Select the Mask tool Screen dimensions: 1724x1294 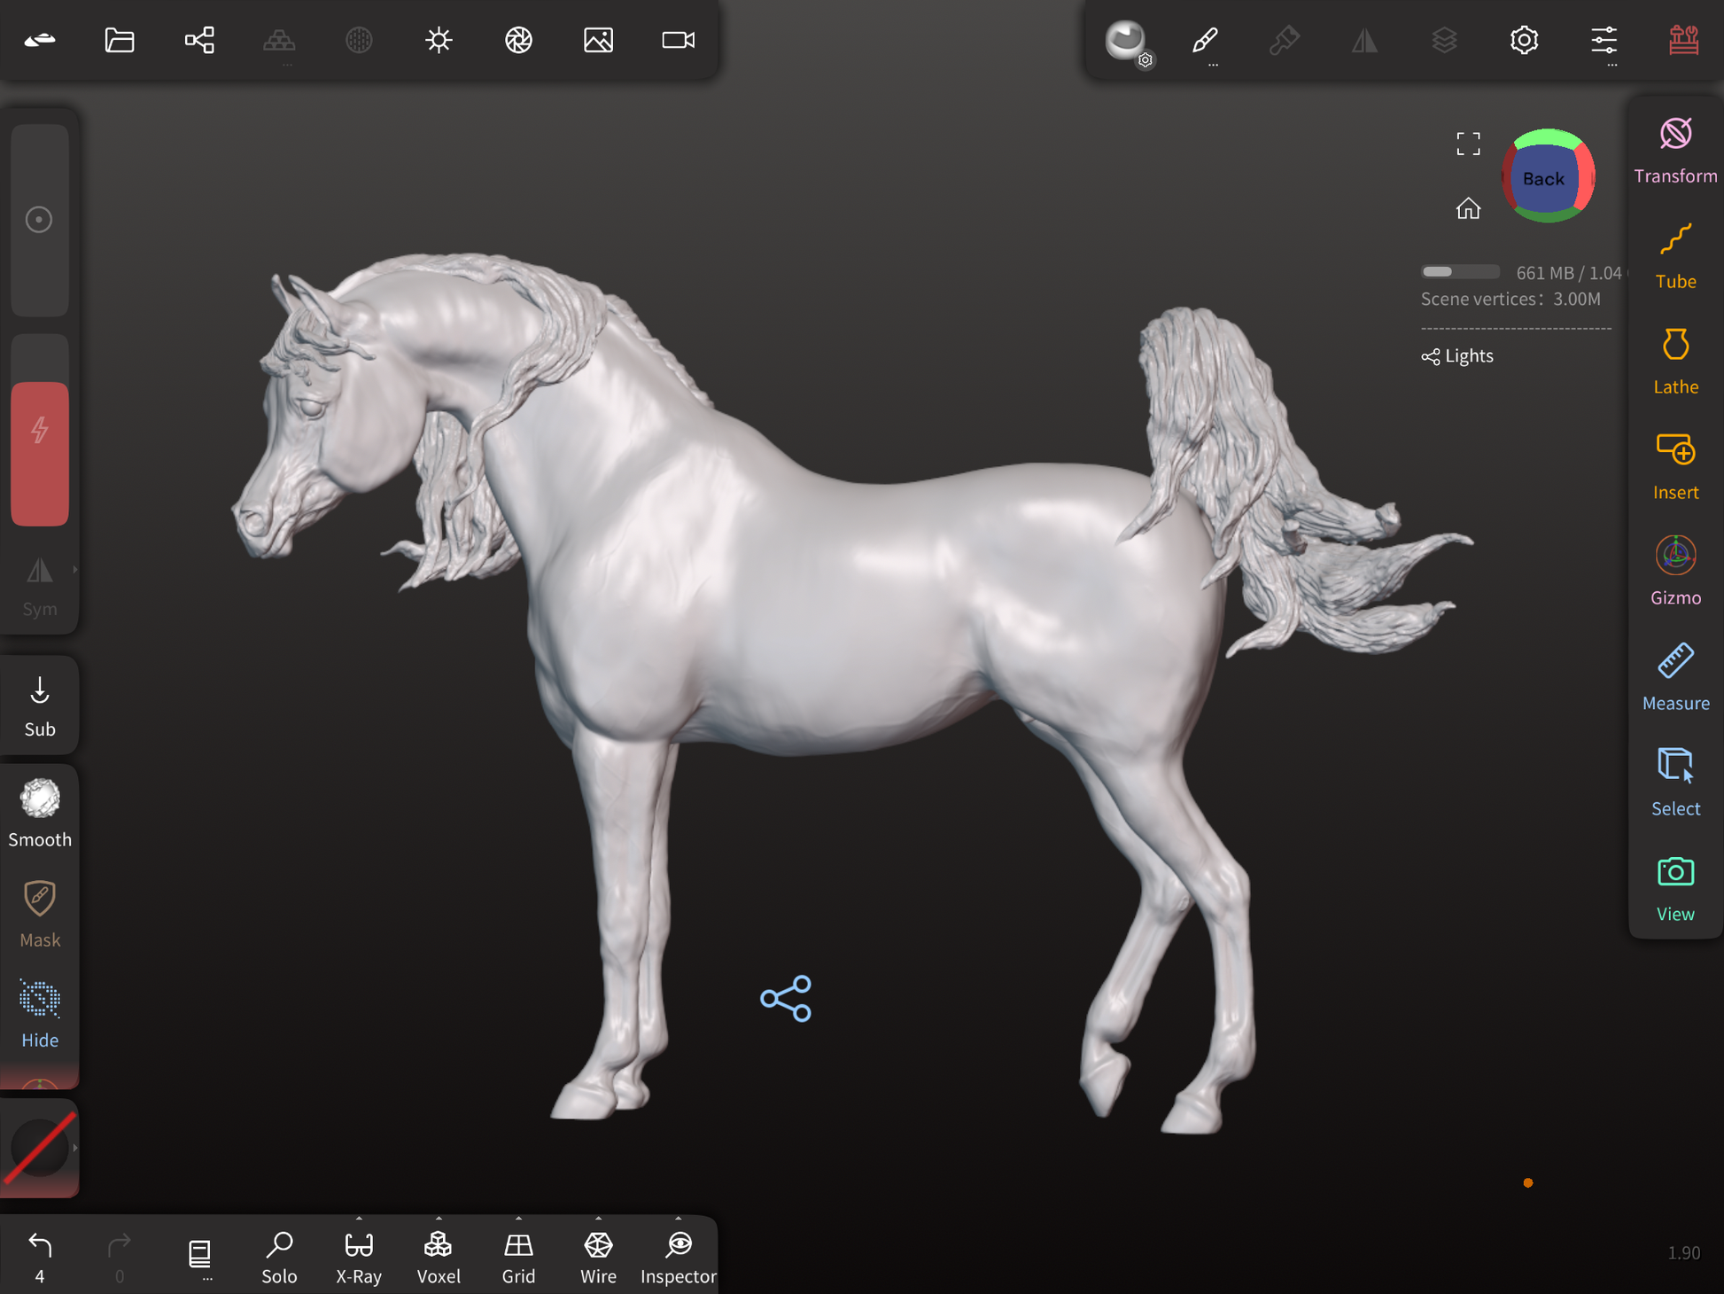(40, 914)
